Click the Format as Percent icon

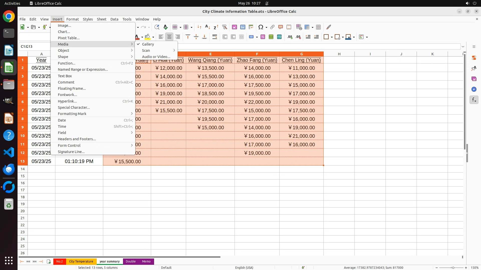coord(263,37)
